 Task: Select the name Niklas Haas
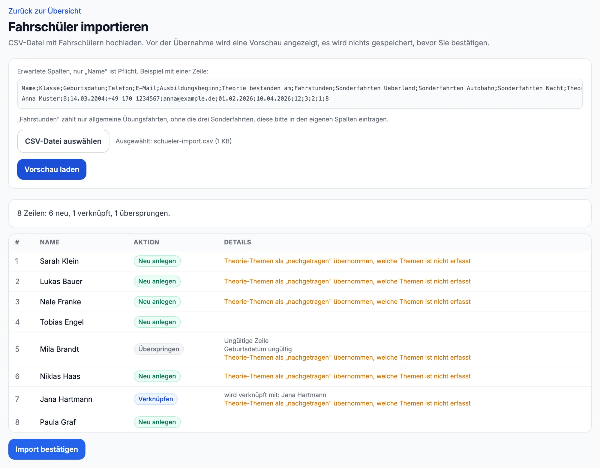pyautogui.click(x=60, y=376)
